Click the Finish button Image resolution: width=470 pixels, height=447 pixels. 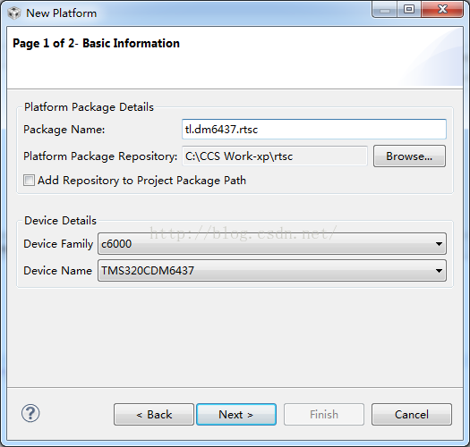tap(324, 414)
